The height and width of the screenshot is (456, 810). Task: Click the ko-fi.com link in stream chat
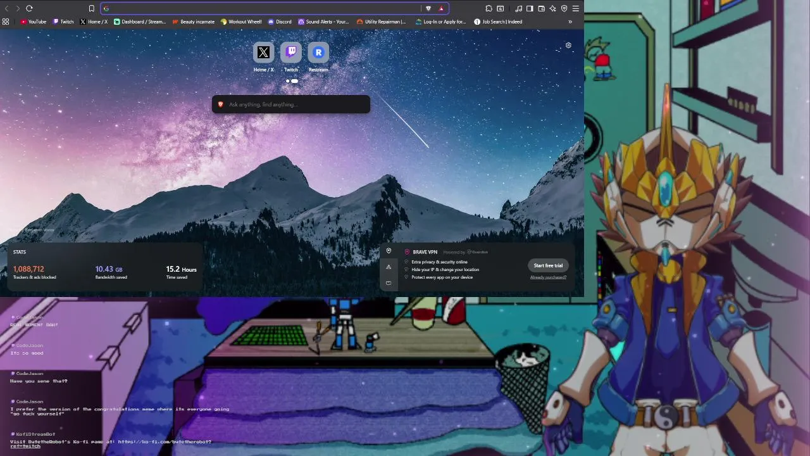coord(165,441)
